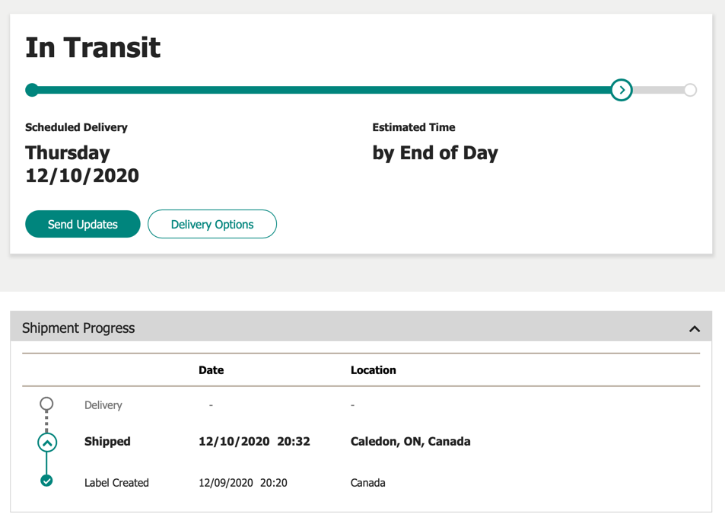
Task: Click the Shipment Progress header title
Action: (78, 328)
